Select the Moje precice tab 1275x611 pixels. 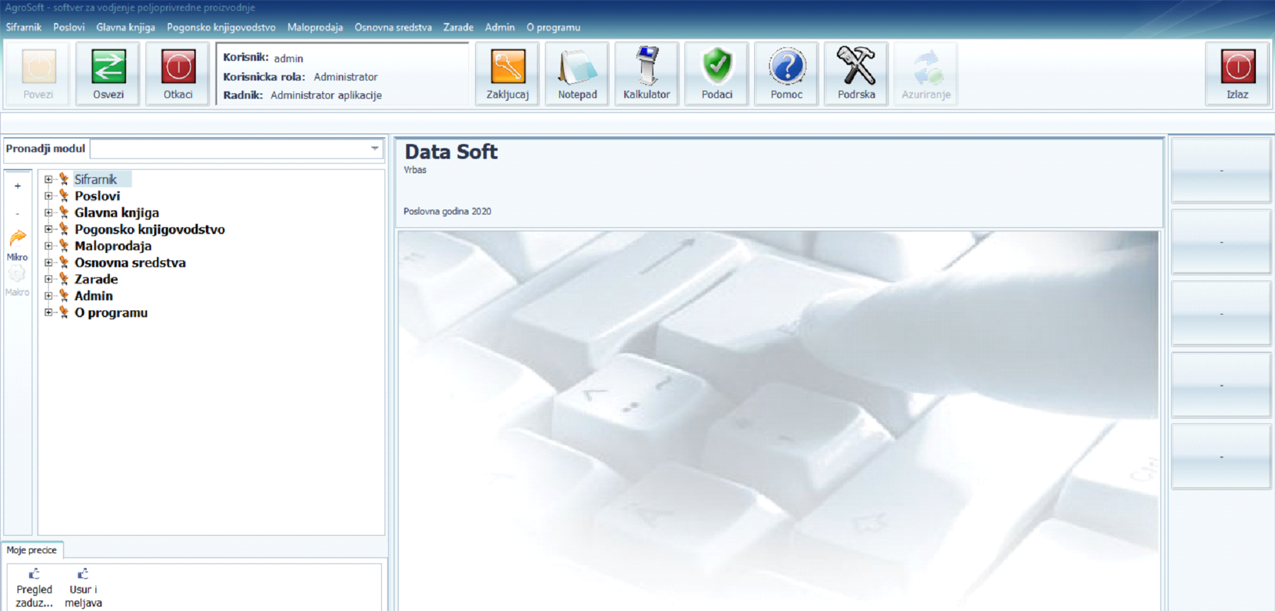tap(32, 550)
